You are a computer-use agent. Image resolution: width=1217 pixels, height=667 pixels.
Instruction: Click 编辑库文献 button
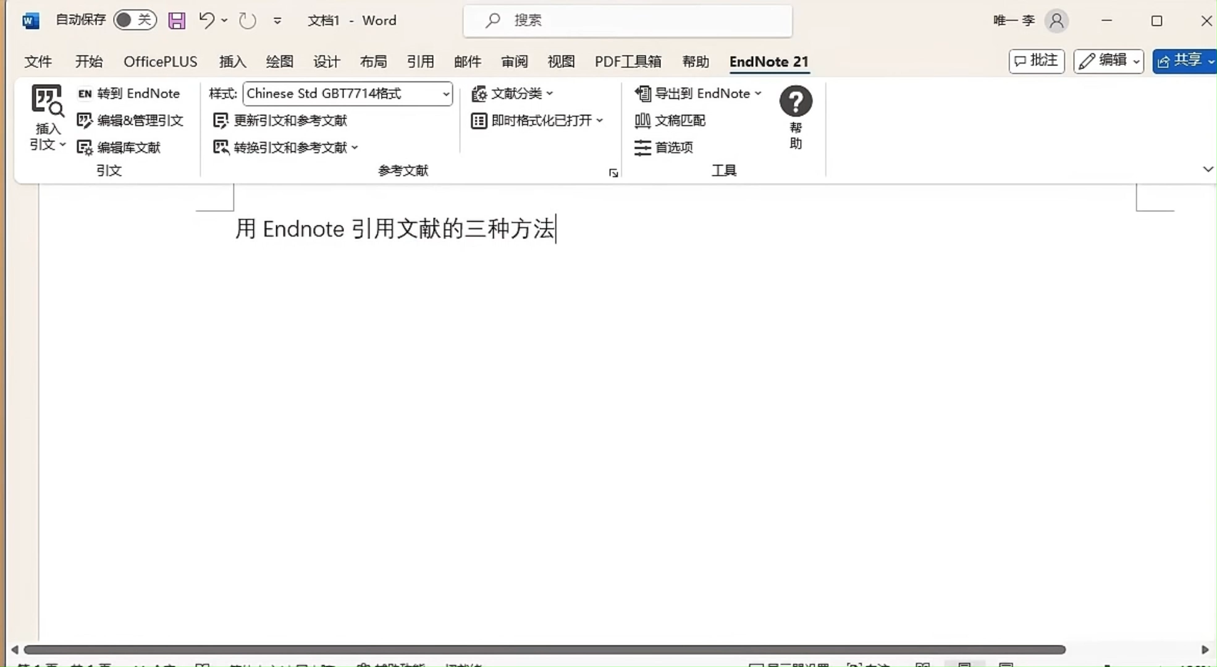119,148
